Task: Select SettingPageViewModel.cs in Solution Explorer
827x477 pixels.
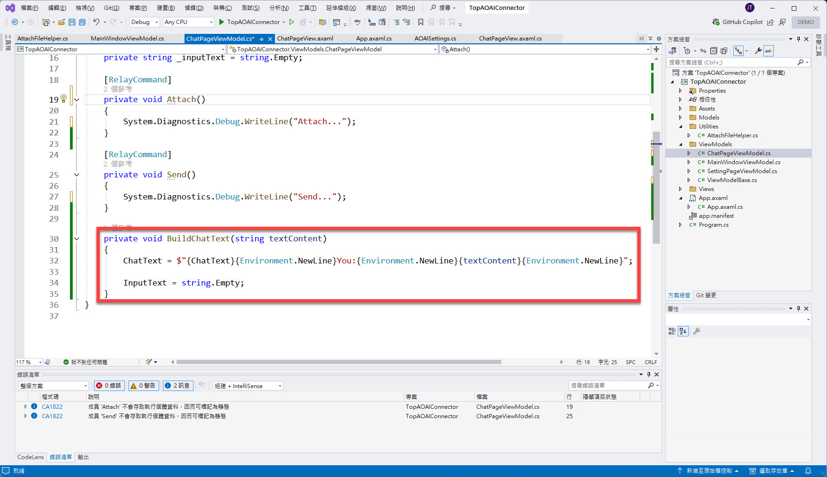Action: click(742, 171)
